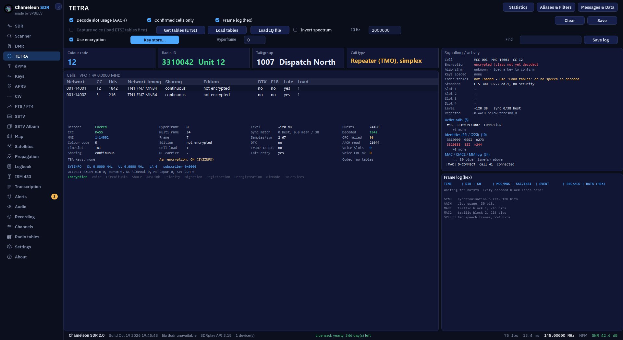Open SSTV Album icon in sidebar
The width and height of the screenshot is (623, 340).
coord(9,126)
